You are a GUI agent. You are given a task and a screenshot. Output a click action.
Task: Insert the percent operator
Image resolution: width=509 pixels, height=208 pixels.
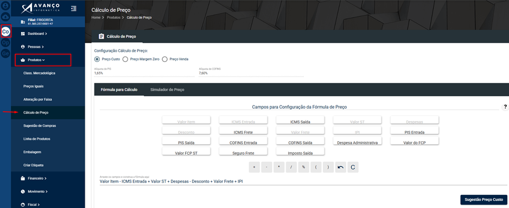[303, 167]
